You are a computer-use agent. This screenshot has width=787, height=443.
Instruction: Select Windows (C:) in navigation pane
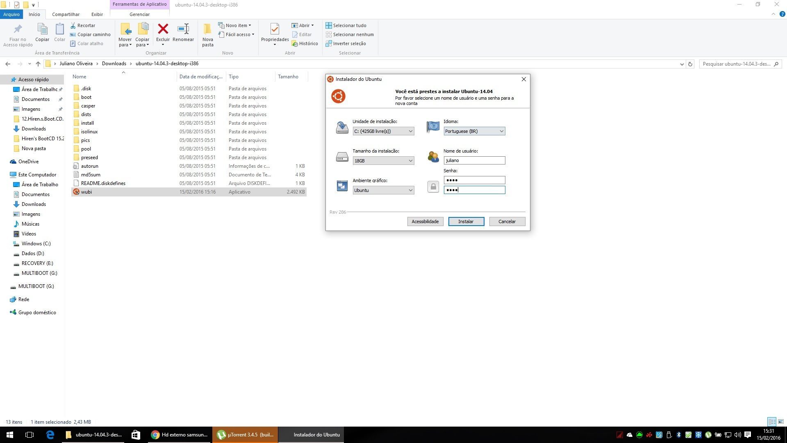(36, 244)
